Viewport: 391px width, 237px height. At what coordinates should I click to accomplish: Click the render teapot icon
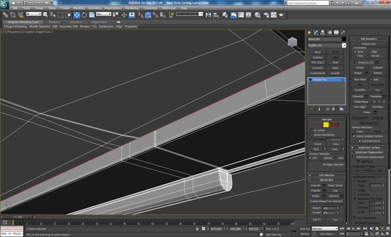tap(281, 15)
